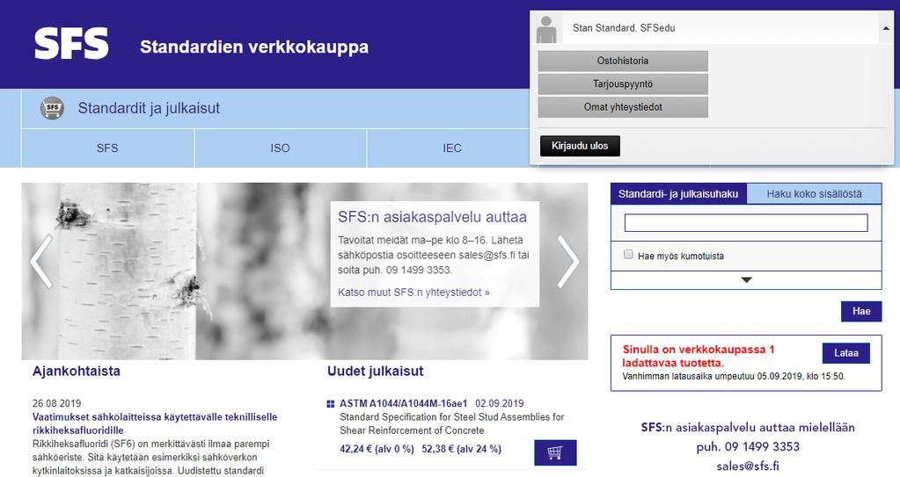The width and height of the screenshot is (900, 477).
Task: Select the SFS category tab
Action: pyautogui.click(x=107, y=148)
